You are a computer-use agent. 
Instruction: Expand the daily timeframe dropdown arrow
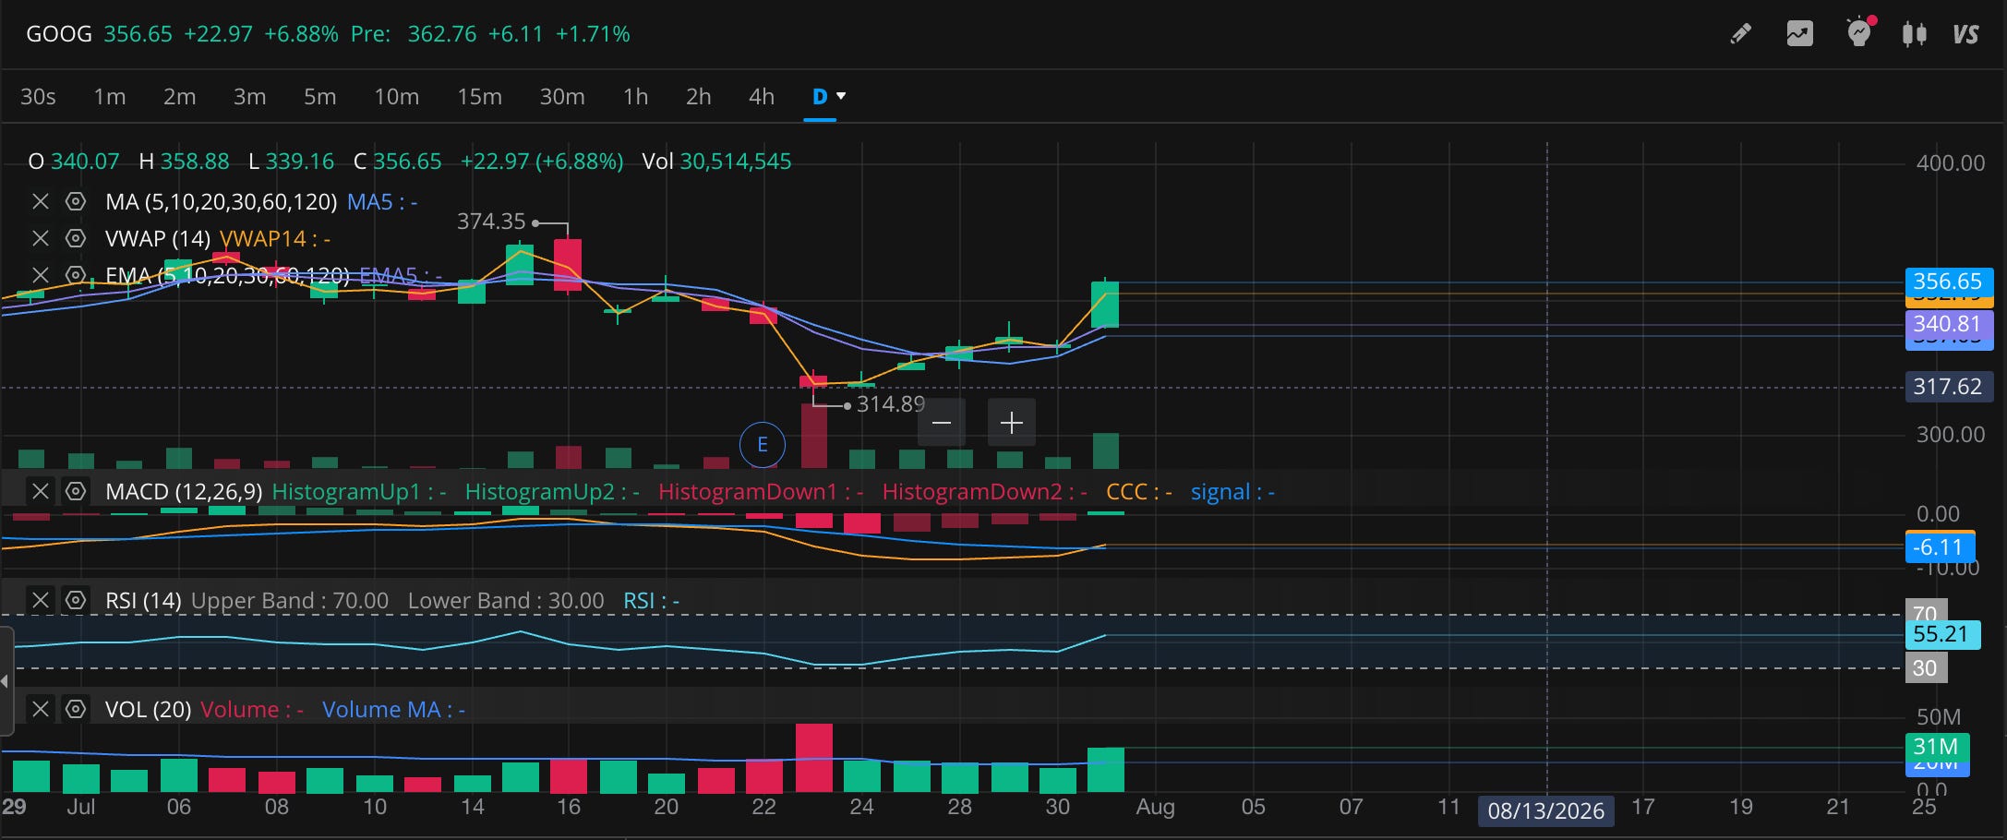click(841, 96)
